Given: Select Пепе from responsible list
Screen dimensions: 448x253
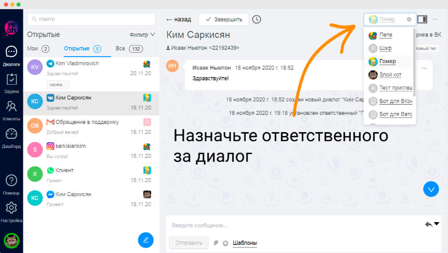Looking at the screenshot, I should [x=388, y=35].
